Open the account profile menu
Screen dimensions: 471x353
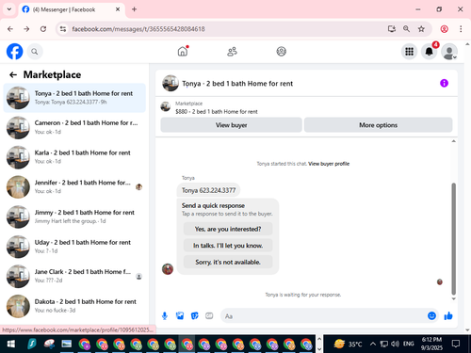[x=449, y=52]
